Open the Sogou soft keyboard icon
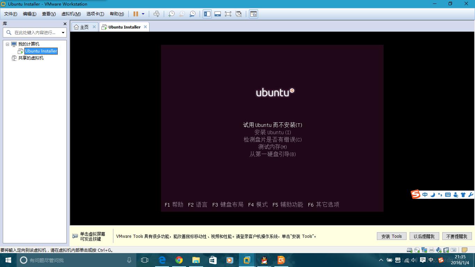The height and width of the screenshot is (267, 475). (448, 195)
